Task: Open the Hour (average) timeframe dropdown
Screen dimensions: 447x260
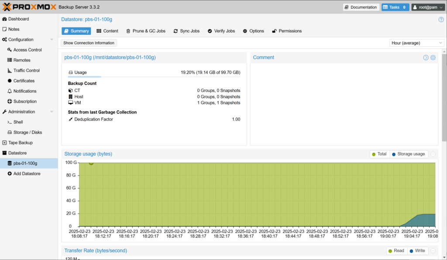Action: pyautogui.click(x=416, y=43)
